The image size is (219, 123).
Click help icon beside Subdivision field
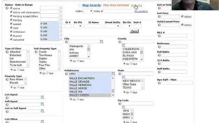66,74
